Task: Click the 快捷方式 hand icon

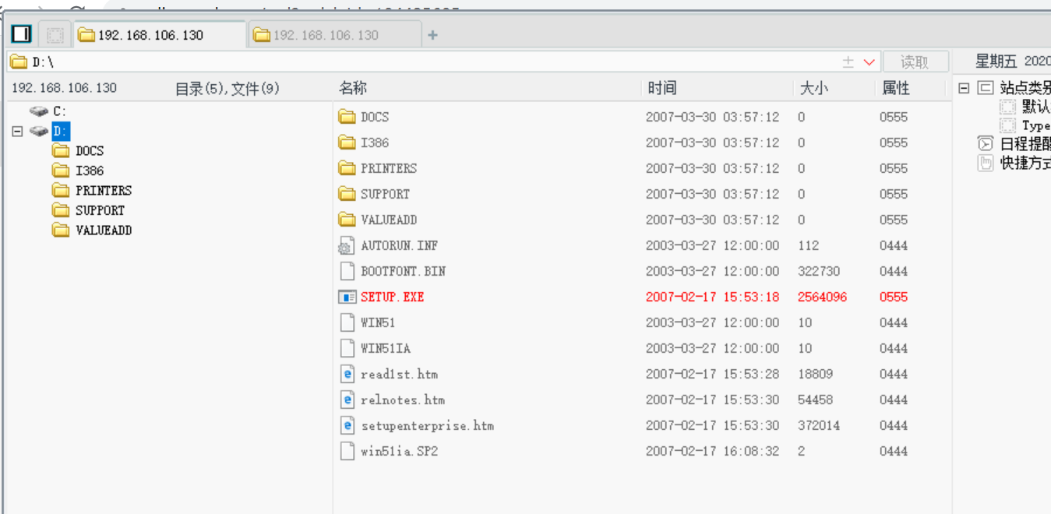Action: tap(985, 161)
